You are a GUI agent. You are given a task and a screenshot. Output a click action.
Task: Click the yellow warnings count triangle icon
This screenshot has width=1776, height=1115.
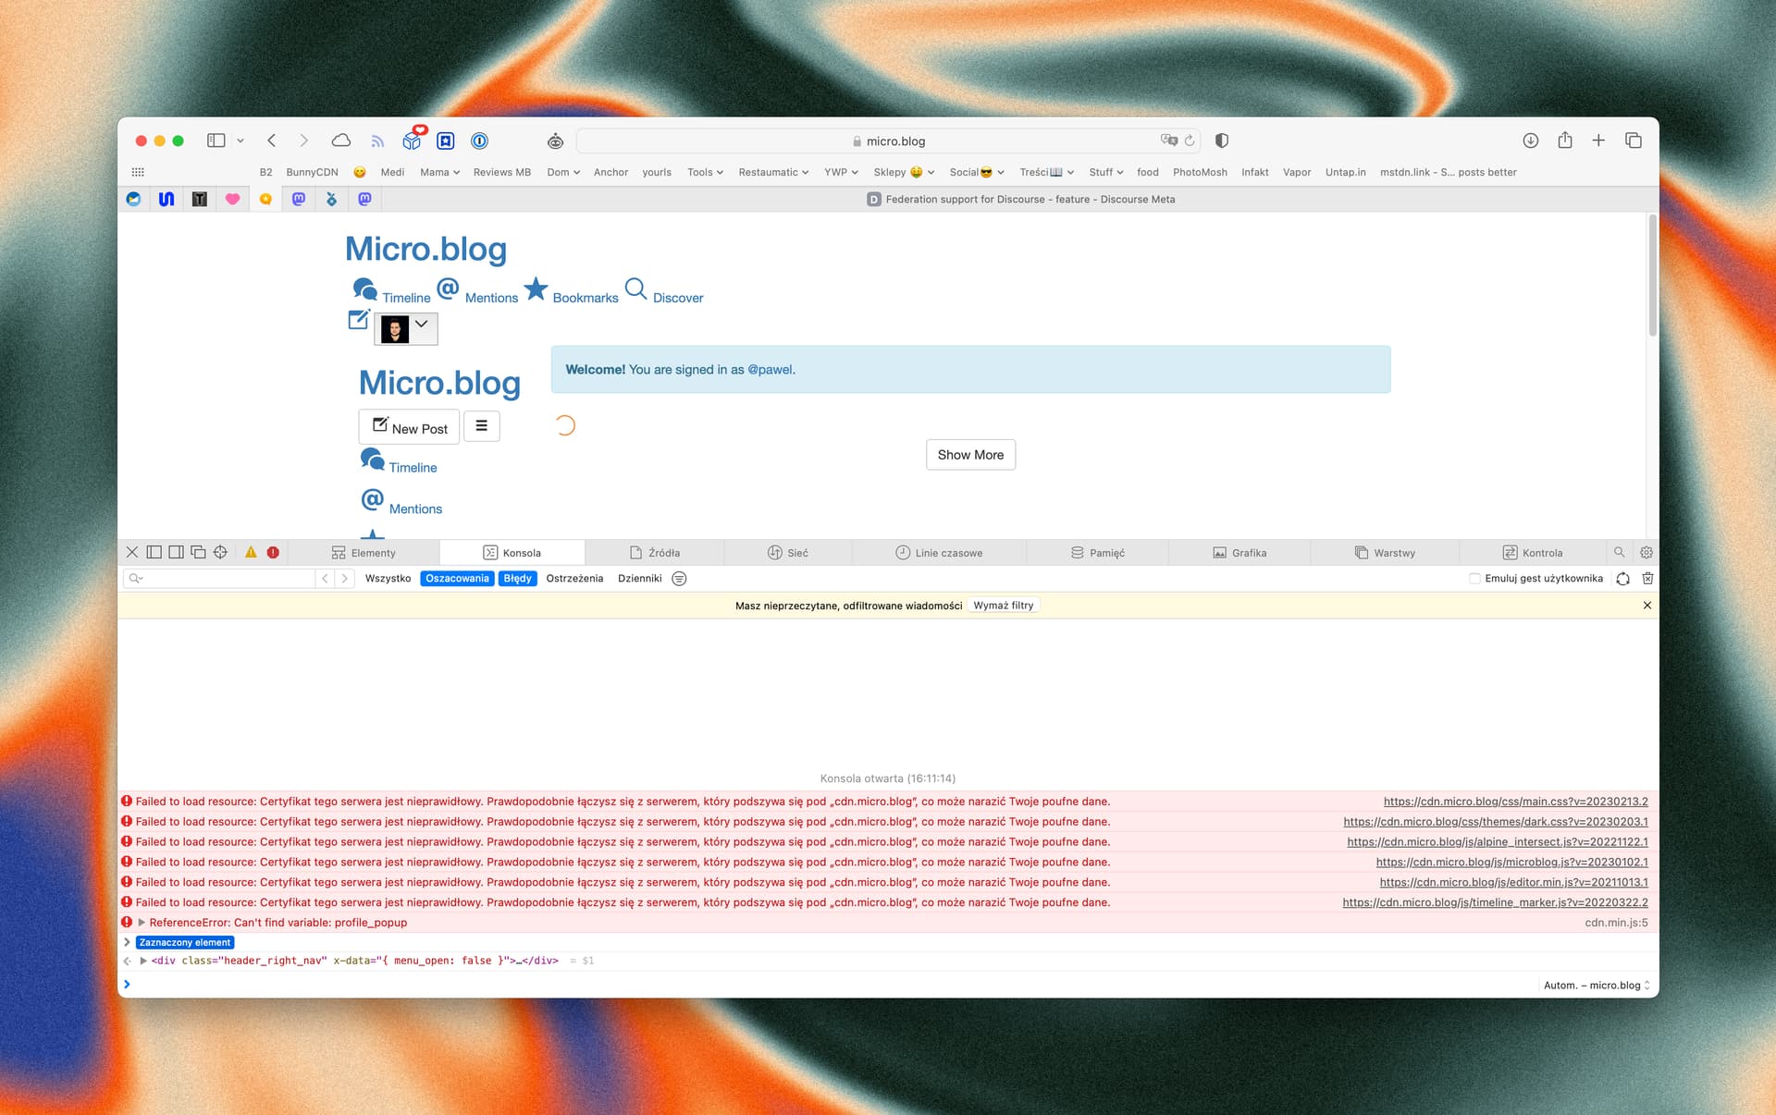click(251, 552)
